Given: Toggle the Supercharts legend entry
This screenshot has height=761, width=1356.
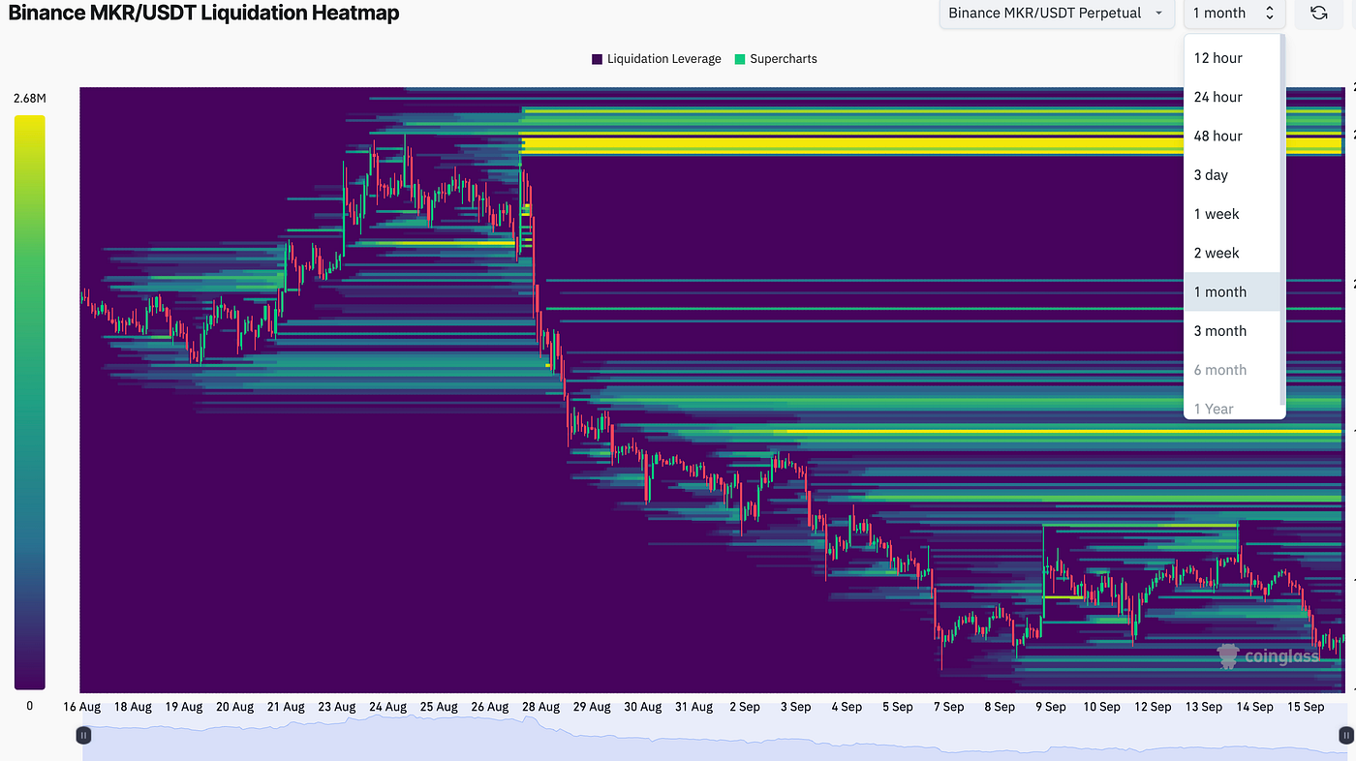Looking at the screenshot, I should coord(776,59).
